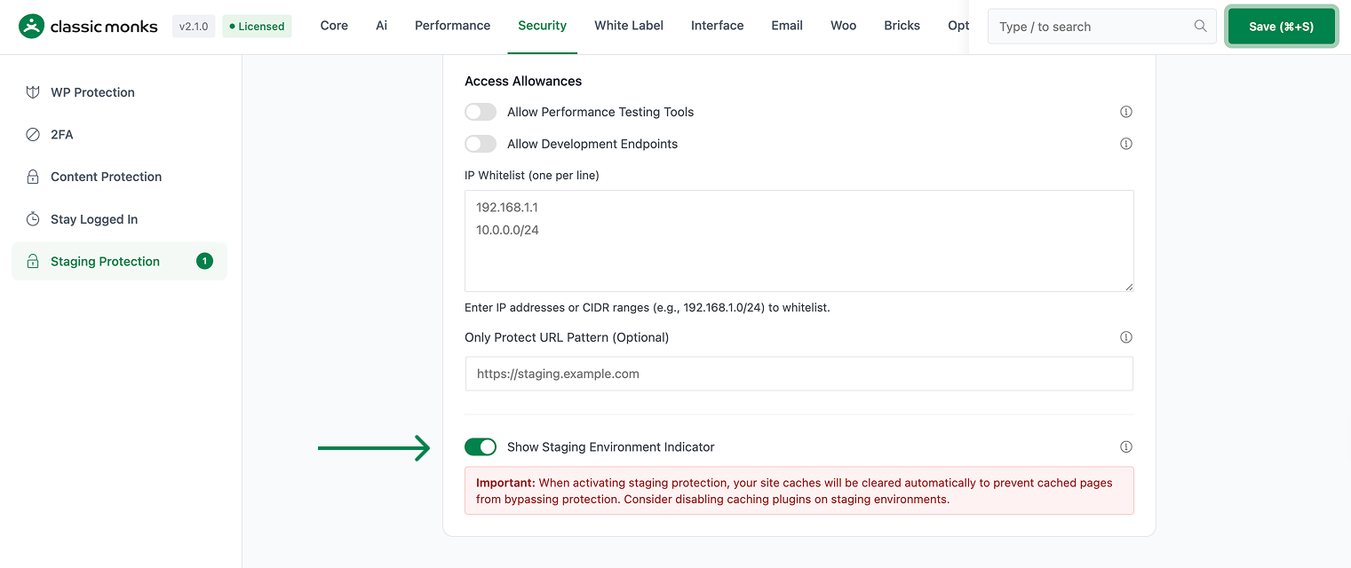Click the Save (⌘+S) button
This screenshot has height=568, width=1351.
click(1281, 27)
